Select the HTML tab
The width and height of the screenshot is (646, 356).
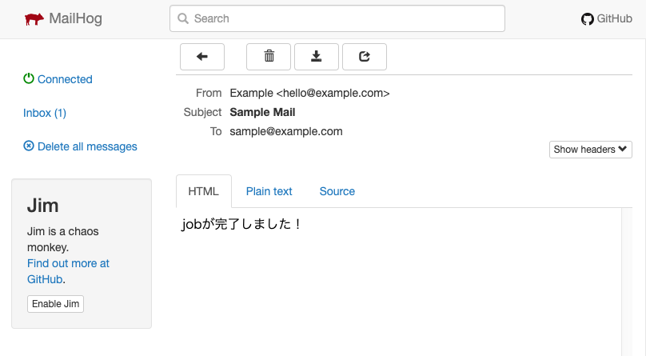(x=203, y=191)
